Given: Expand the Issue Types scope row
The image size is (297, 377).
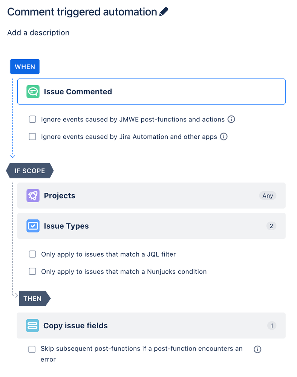Looking at the screenshot, I should [151, 226].
